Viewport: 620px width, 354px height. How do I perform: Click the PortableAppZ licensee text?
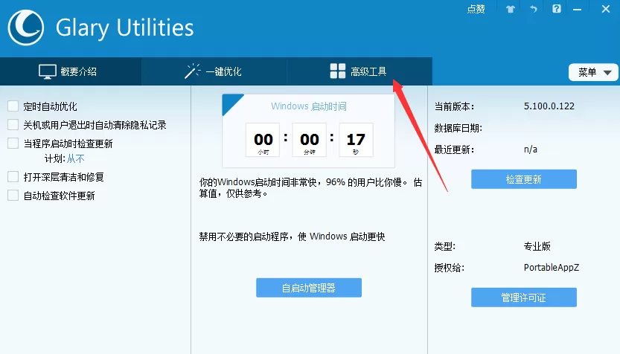(x=552, y=268)
